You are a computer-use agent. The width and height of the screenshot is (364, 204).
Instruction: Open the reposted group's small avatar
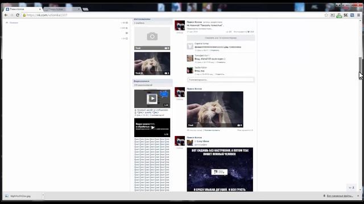coord(190,143)
